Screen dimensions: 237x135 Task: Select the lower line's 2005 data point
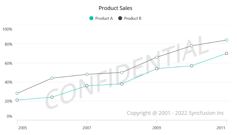pos(17,100)
